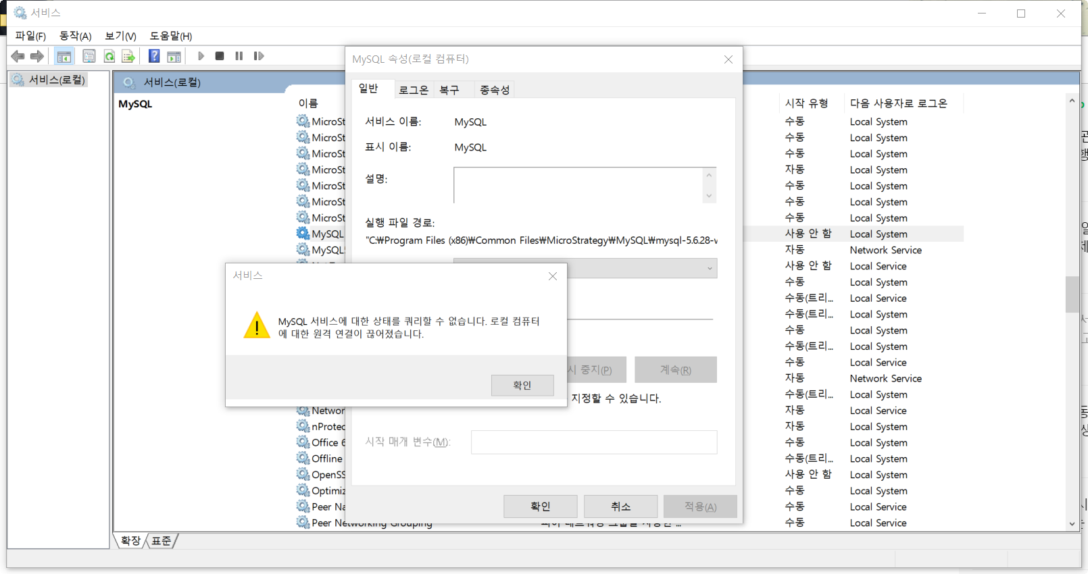
Task: Toggle the show/hide console tree icon
Action: 64,56
